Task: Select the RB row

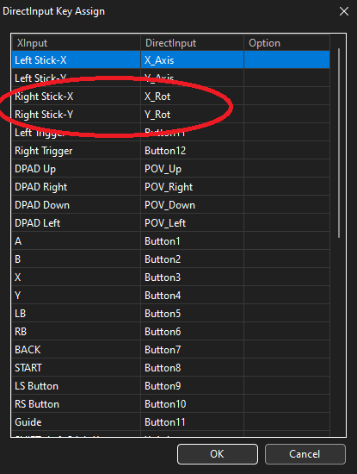Action: 171,332
